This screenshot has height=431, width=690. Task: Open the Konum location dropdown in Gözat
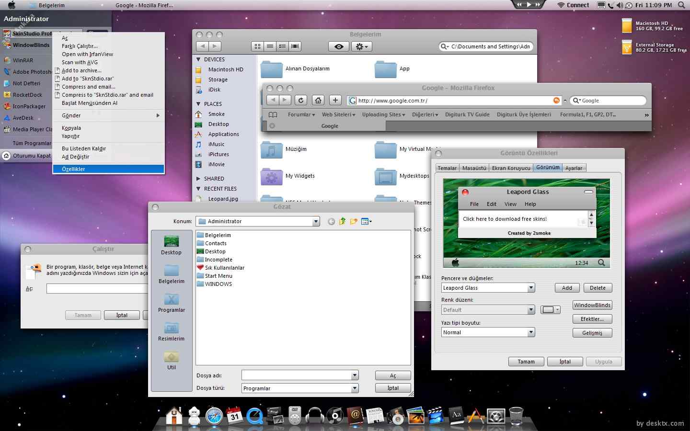coord(316,221)
